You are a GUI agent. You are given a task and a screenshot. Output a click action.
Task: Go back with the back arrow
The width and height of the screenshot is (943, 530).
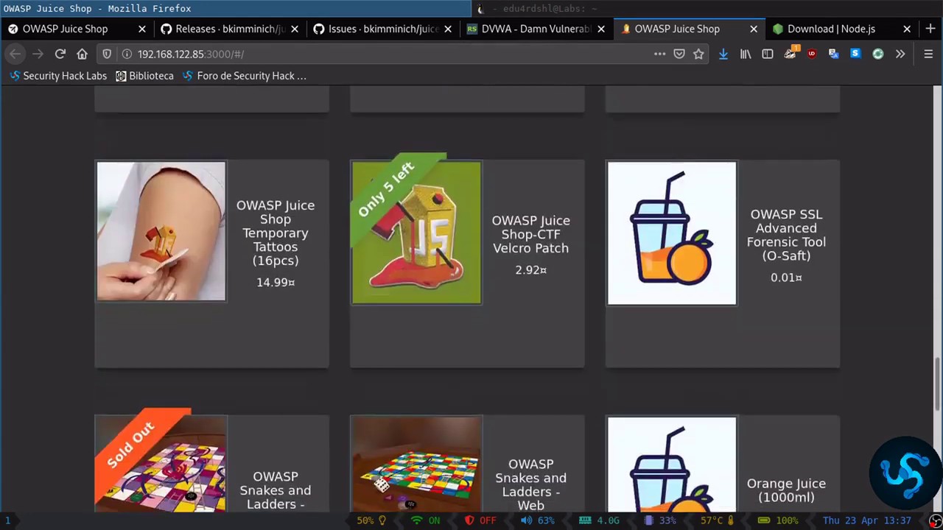tap(15, 54)
